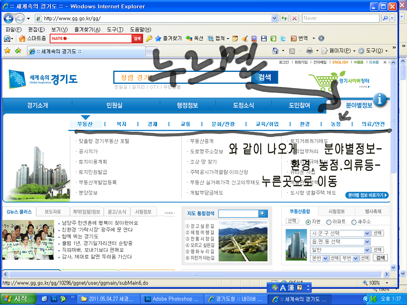Image resolution: width=407 pixels, height=305 pixels.
Task: Click the Add to Favorites star-plus icon
Action: [x=18, y=50]
